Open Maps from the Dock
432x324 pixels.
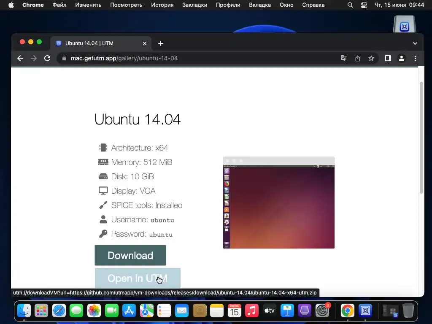[x=146, y=310]
